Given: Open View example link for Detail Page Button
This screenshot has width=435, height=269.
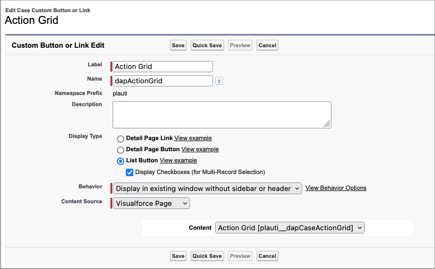Looking at the screenshot, I should (x=200, y=149).
